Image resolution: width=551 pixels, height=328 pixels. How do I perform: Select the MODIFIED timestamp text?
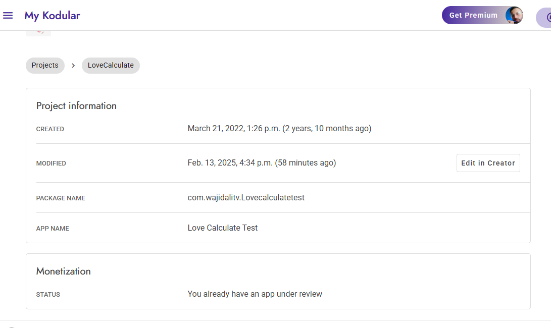[262, 162]
